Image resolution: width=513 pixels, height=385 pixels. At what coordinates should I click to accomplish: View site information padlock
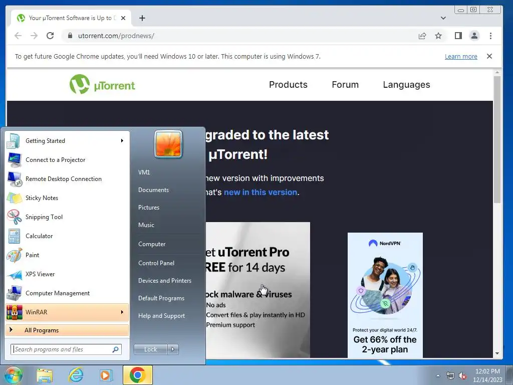pos(70,36)
